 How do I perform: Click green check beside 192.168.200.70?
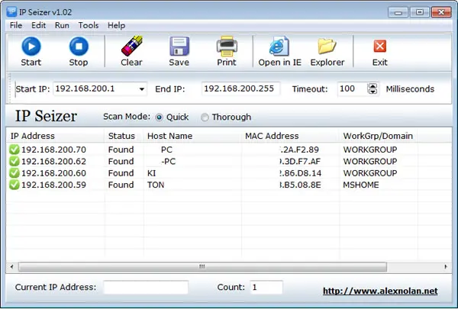[x=14, y=150]
